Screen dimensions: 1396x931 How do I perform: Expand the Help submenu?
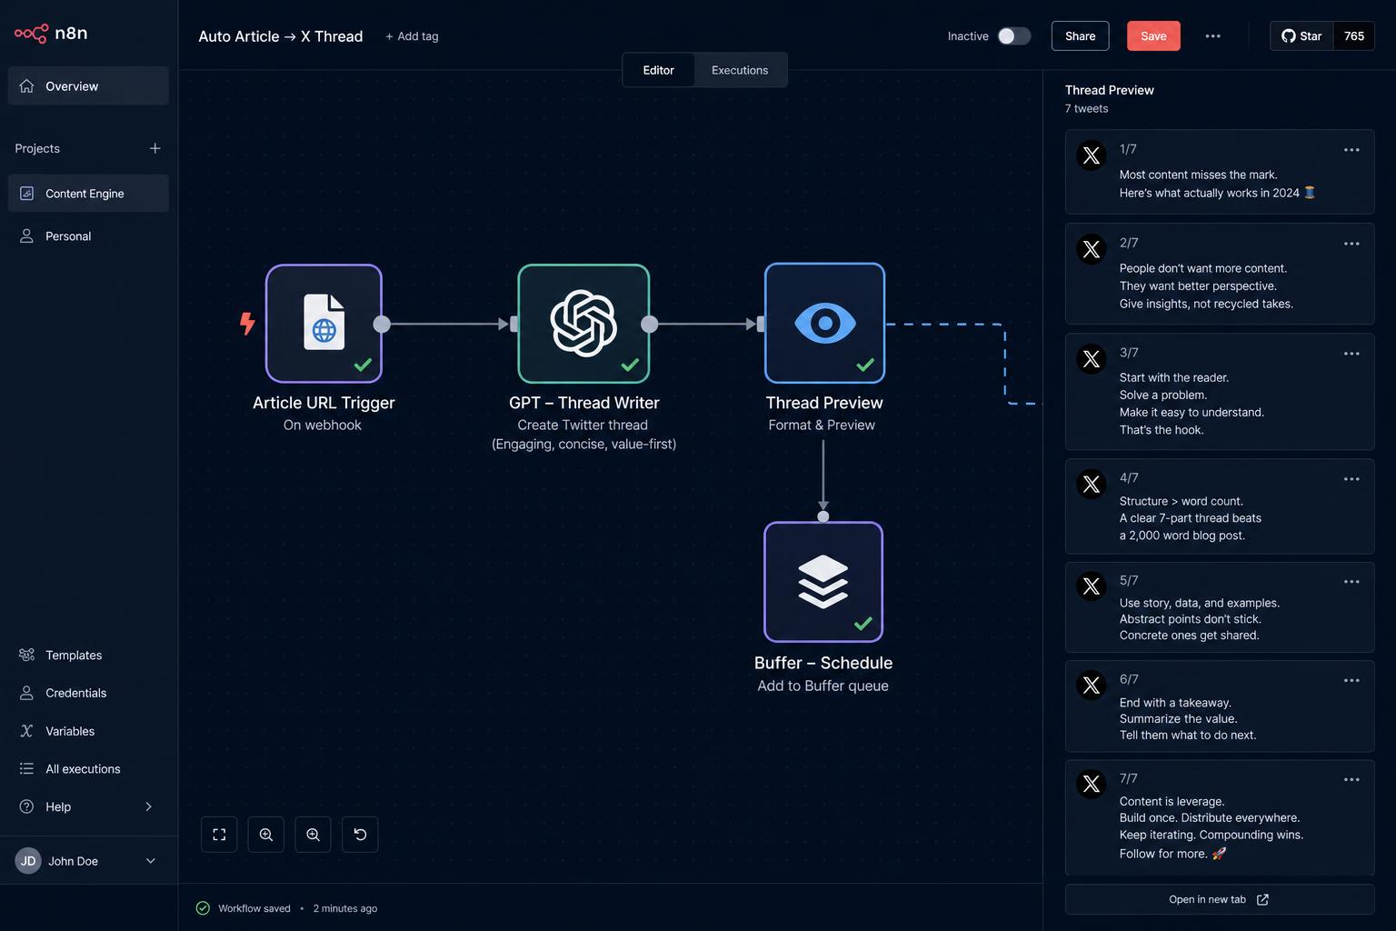click(x=148, y=806)
